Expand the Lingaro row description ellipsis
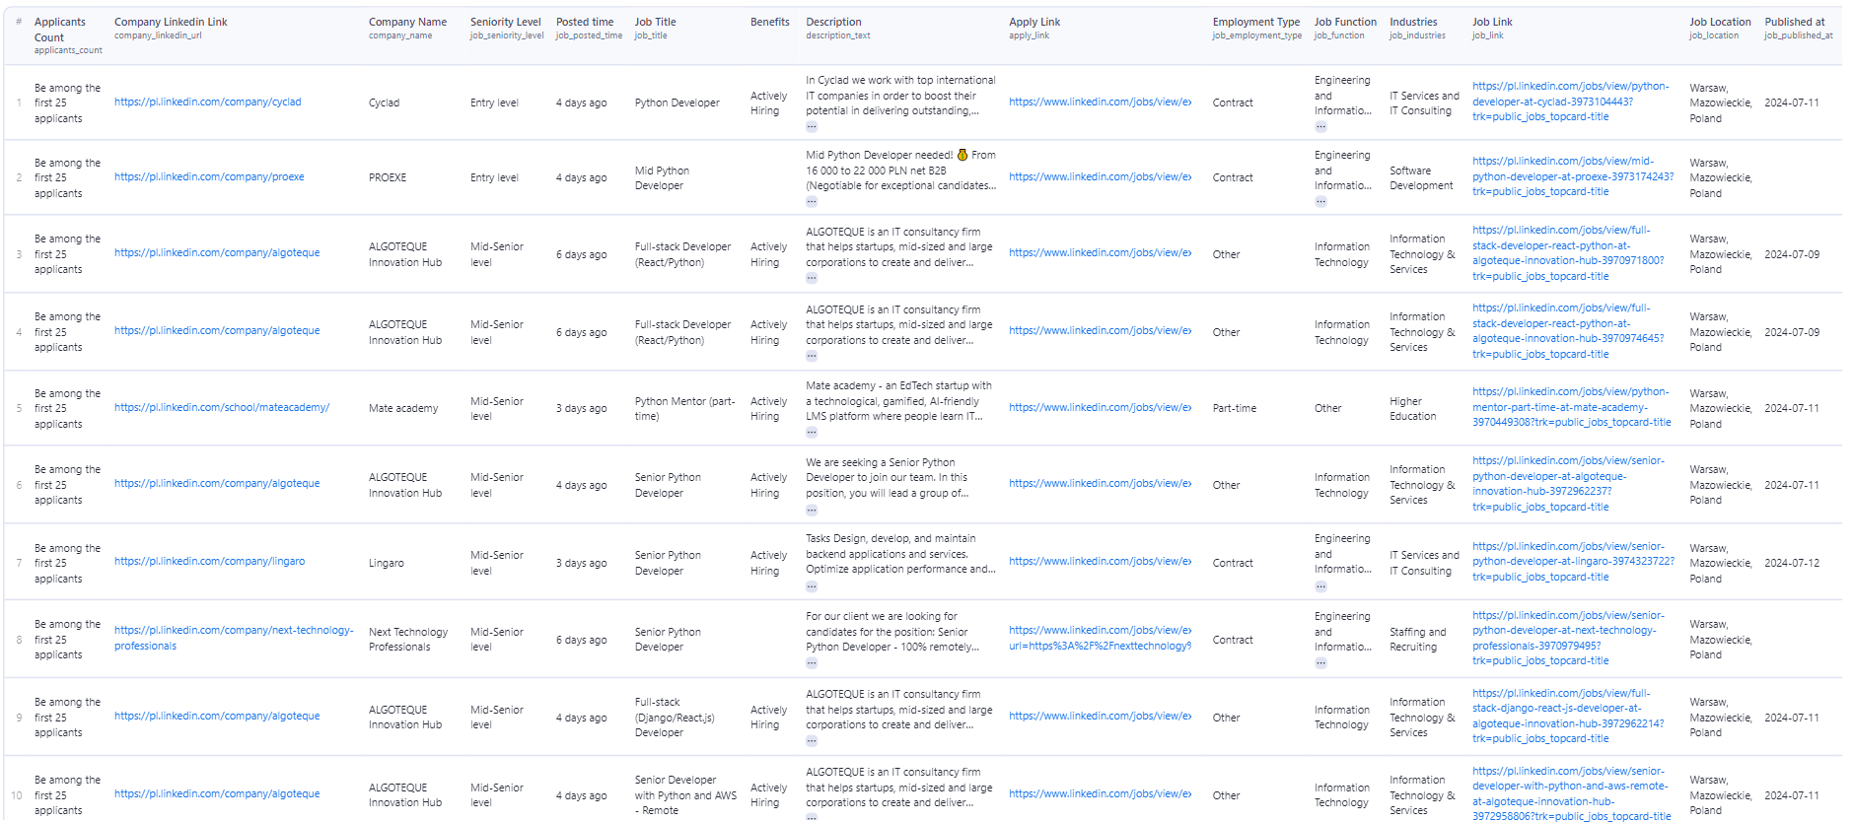The width and height of the screenshot is (1855, 822). click(811, 585)
